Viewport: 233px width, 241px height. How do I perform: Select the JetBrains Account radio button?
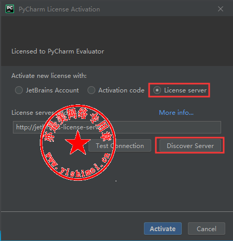[x=19, y=90]
